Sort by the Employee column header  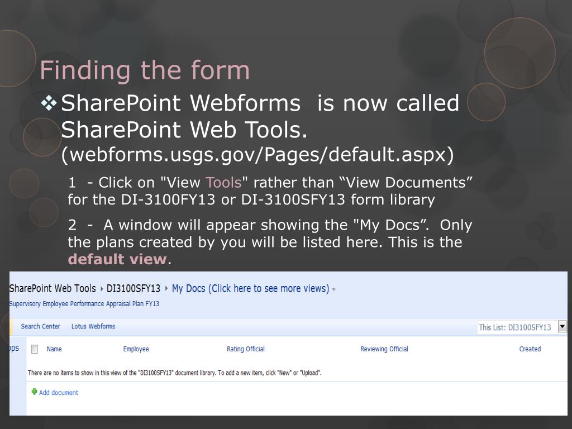point(136,349)
